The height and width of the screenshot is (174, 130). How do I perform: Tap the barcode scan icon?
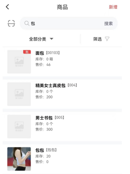[x=11, y=23]
